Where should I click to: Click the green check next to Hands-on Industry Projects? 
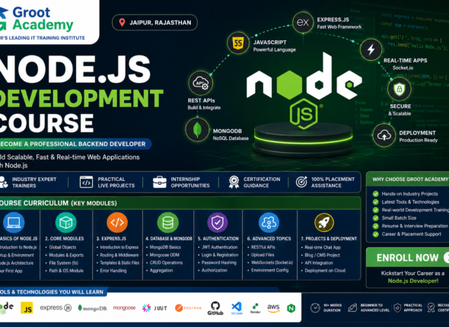[375, 194]
